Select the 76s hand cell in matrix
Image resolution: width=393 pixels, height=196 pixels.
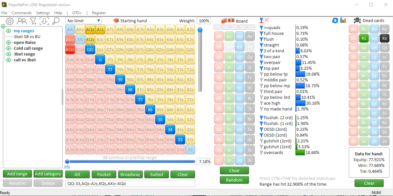[x=150, y=100]
